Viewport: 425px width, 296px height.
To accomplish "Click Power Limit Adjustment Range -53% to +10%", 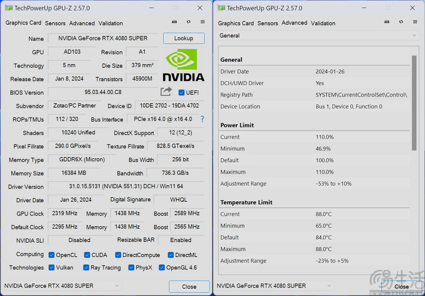I will pos(333,184).
